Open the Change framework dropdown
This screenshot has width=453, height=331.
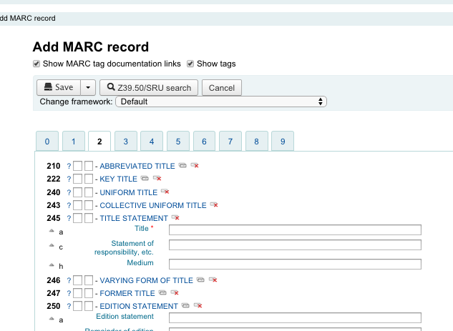[221, 102]
